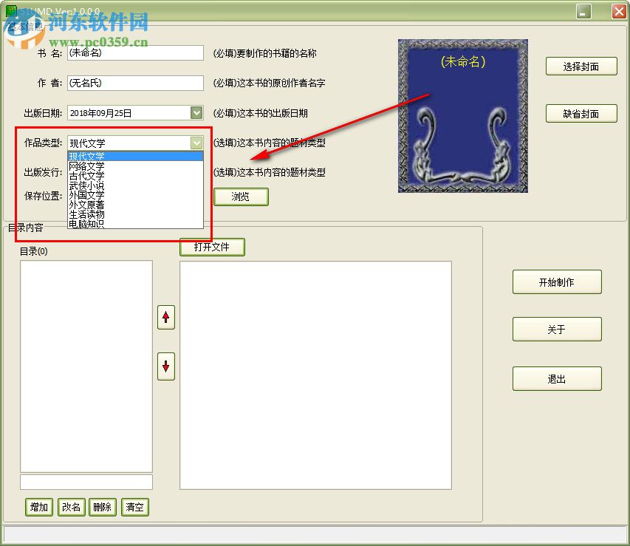Open the publish date dropdown
The image size is (630, 546).
tap(196, 112)
